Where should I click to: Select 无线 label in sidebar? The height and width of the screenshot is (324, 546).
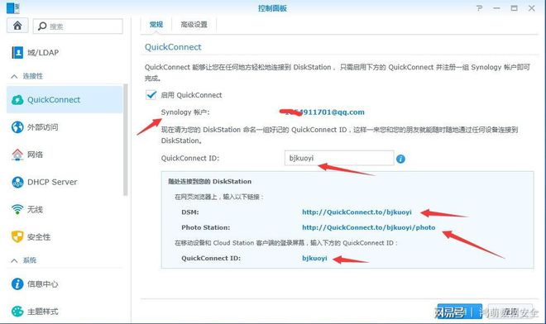(36, 209)
